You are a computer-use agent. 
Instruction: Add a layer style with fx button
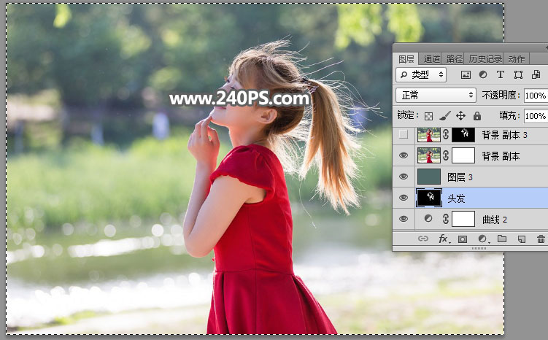point(443,239)
